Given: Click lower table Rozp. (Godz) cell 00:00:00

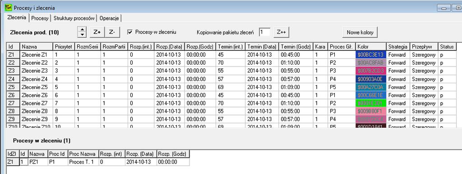Looking at the screenshot, I should coord(173,162).
